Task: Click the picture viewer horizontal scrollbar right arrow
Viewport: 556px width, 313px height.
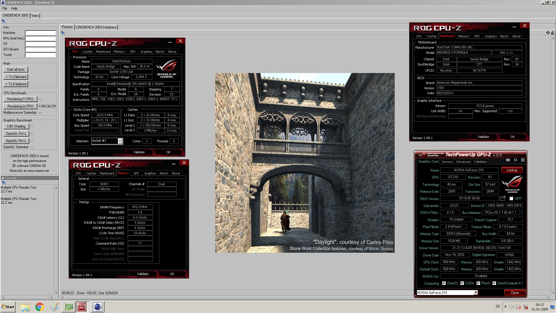Action: [x=548, y=298]
